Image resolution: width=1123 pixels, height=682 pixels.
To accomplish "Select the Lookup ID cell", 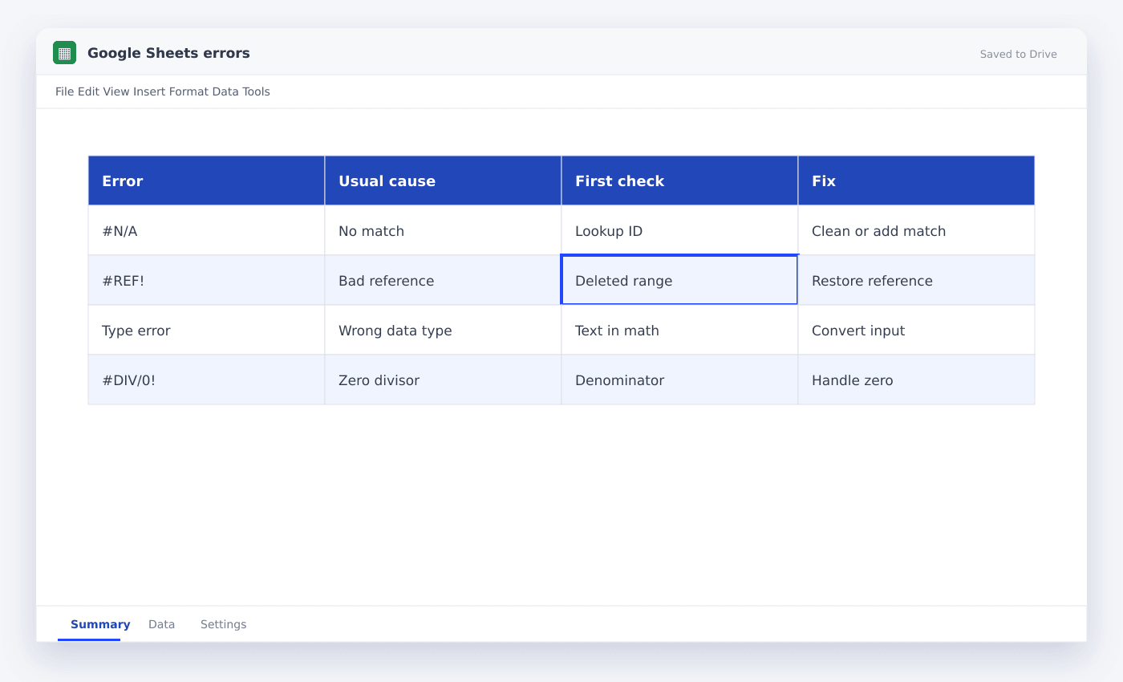I will tap(679, 230).
